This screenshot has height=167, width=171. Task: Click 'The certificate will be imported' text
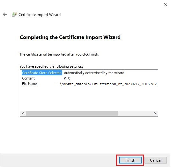59,54
